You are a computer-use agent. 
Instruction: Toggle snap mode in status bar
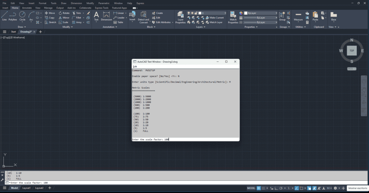[263, 188]
